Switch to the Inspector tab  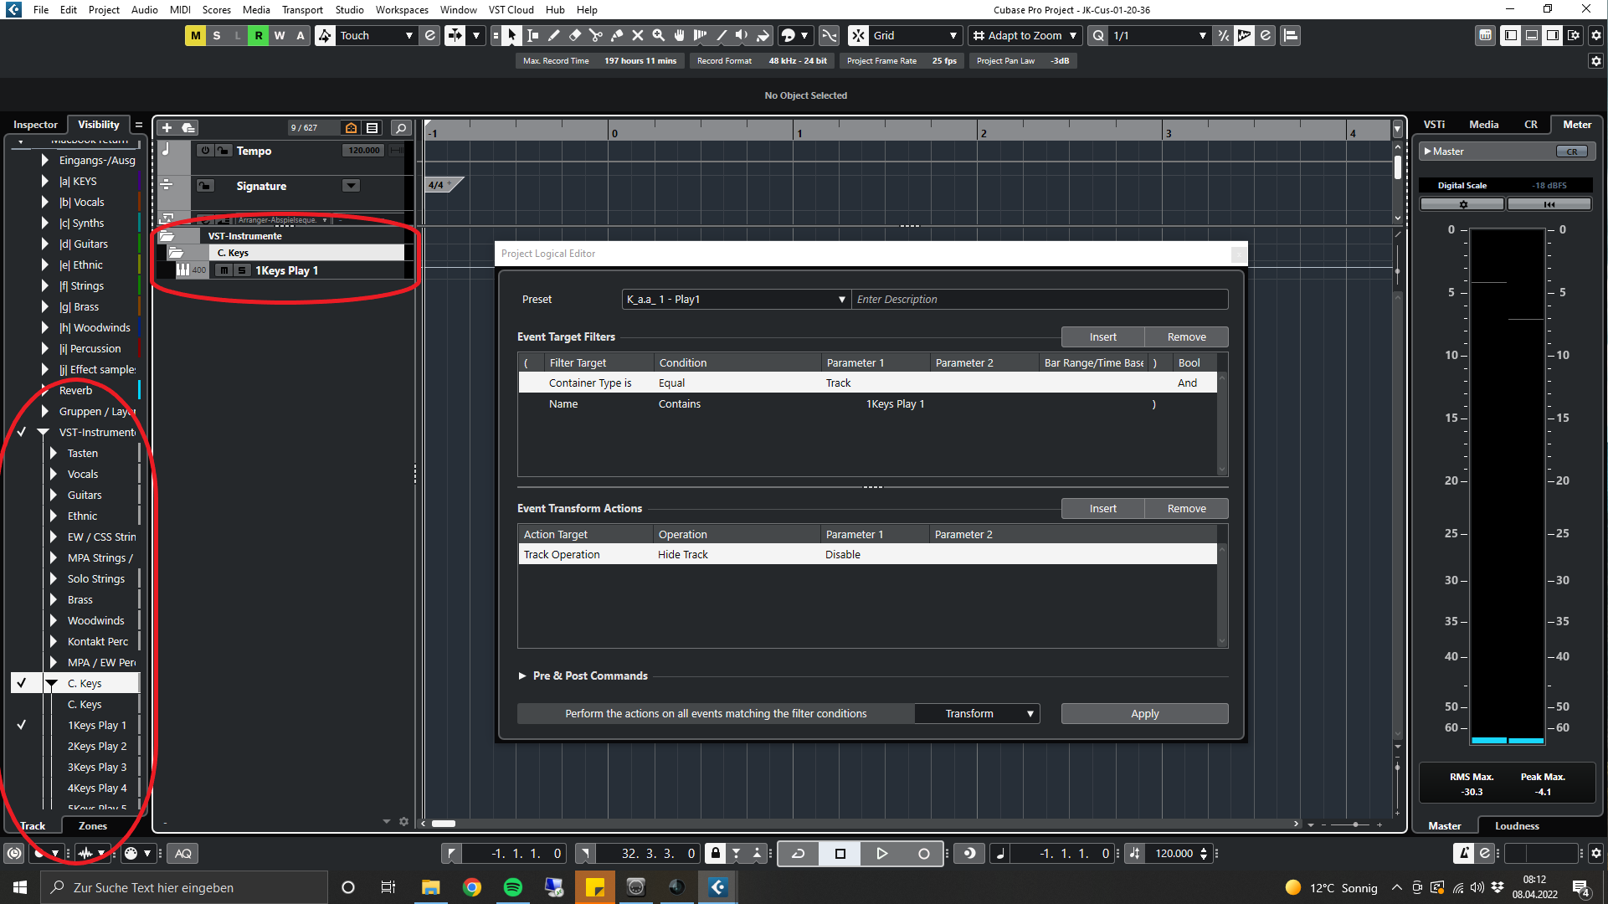tap(35, 124)
